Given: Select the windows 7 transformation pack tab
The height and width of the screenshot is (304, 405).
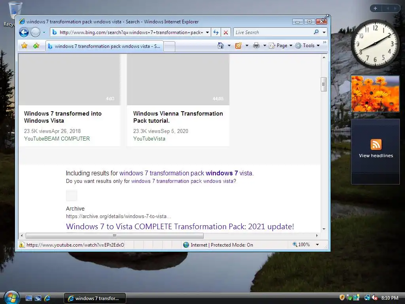Looking at the screenshot, I should click(104, 46).
